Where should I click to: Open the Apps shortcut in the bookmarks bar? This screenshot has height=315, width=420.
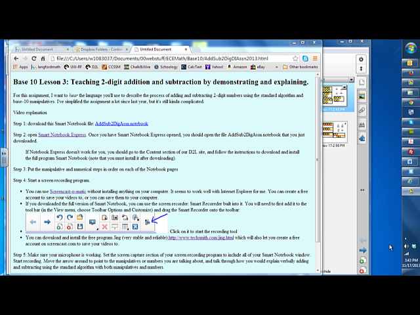pyautogui.click(x=20, y=67)
